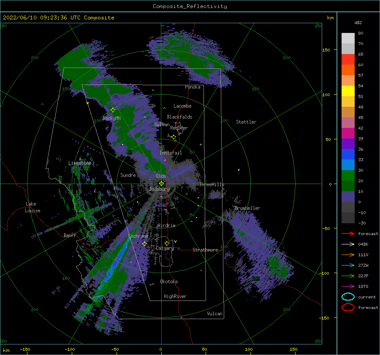Click the white asterisk marker east of Innisfail
The width and height of the screenshot is (380, 355).
pos(201,145)
